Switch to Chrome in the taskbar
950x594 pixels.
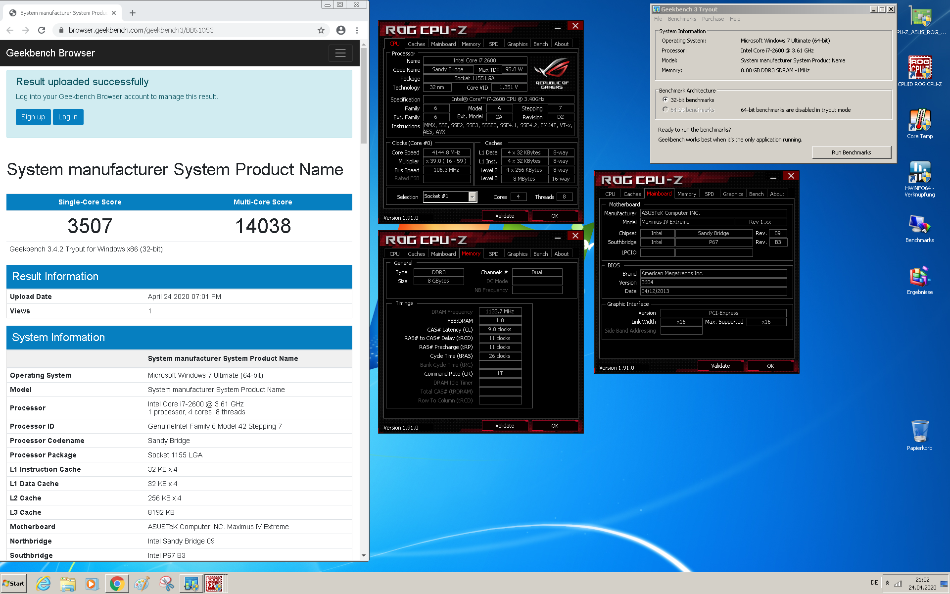(117, 584)
